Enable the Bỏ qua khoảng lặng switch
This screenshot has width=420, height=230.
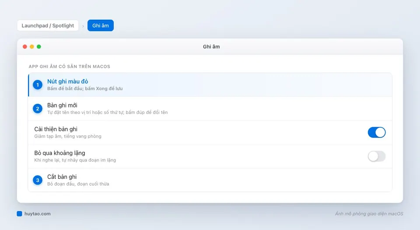coord(377,156)
